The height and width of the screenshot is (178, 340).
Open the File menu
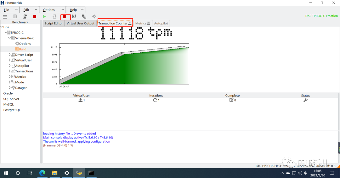(10, 10)
